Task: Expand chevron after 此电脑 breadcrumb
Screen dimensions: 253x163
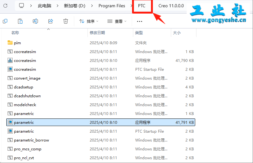Action: [x=57, y=6]
